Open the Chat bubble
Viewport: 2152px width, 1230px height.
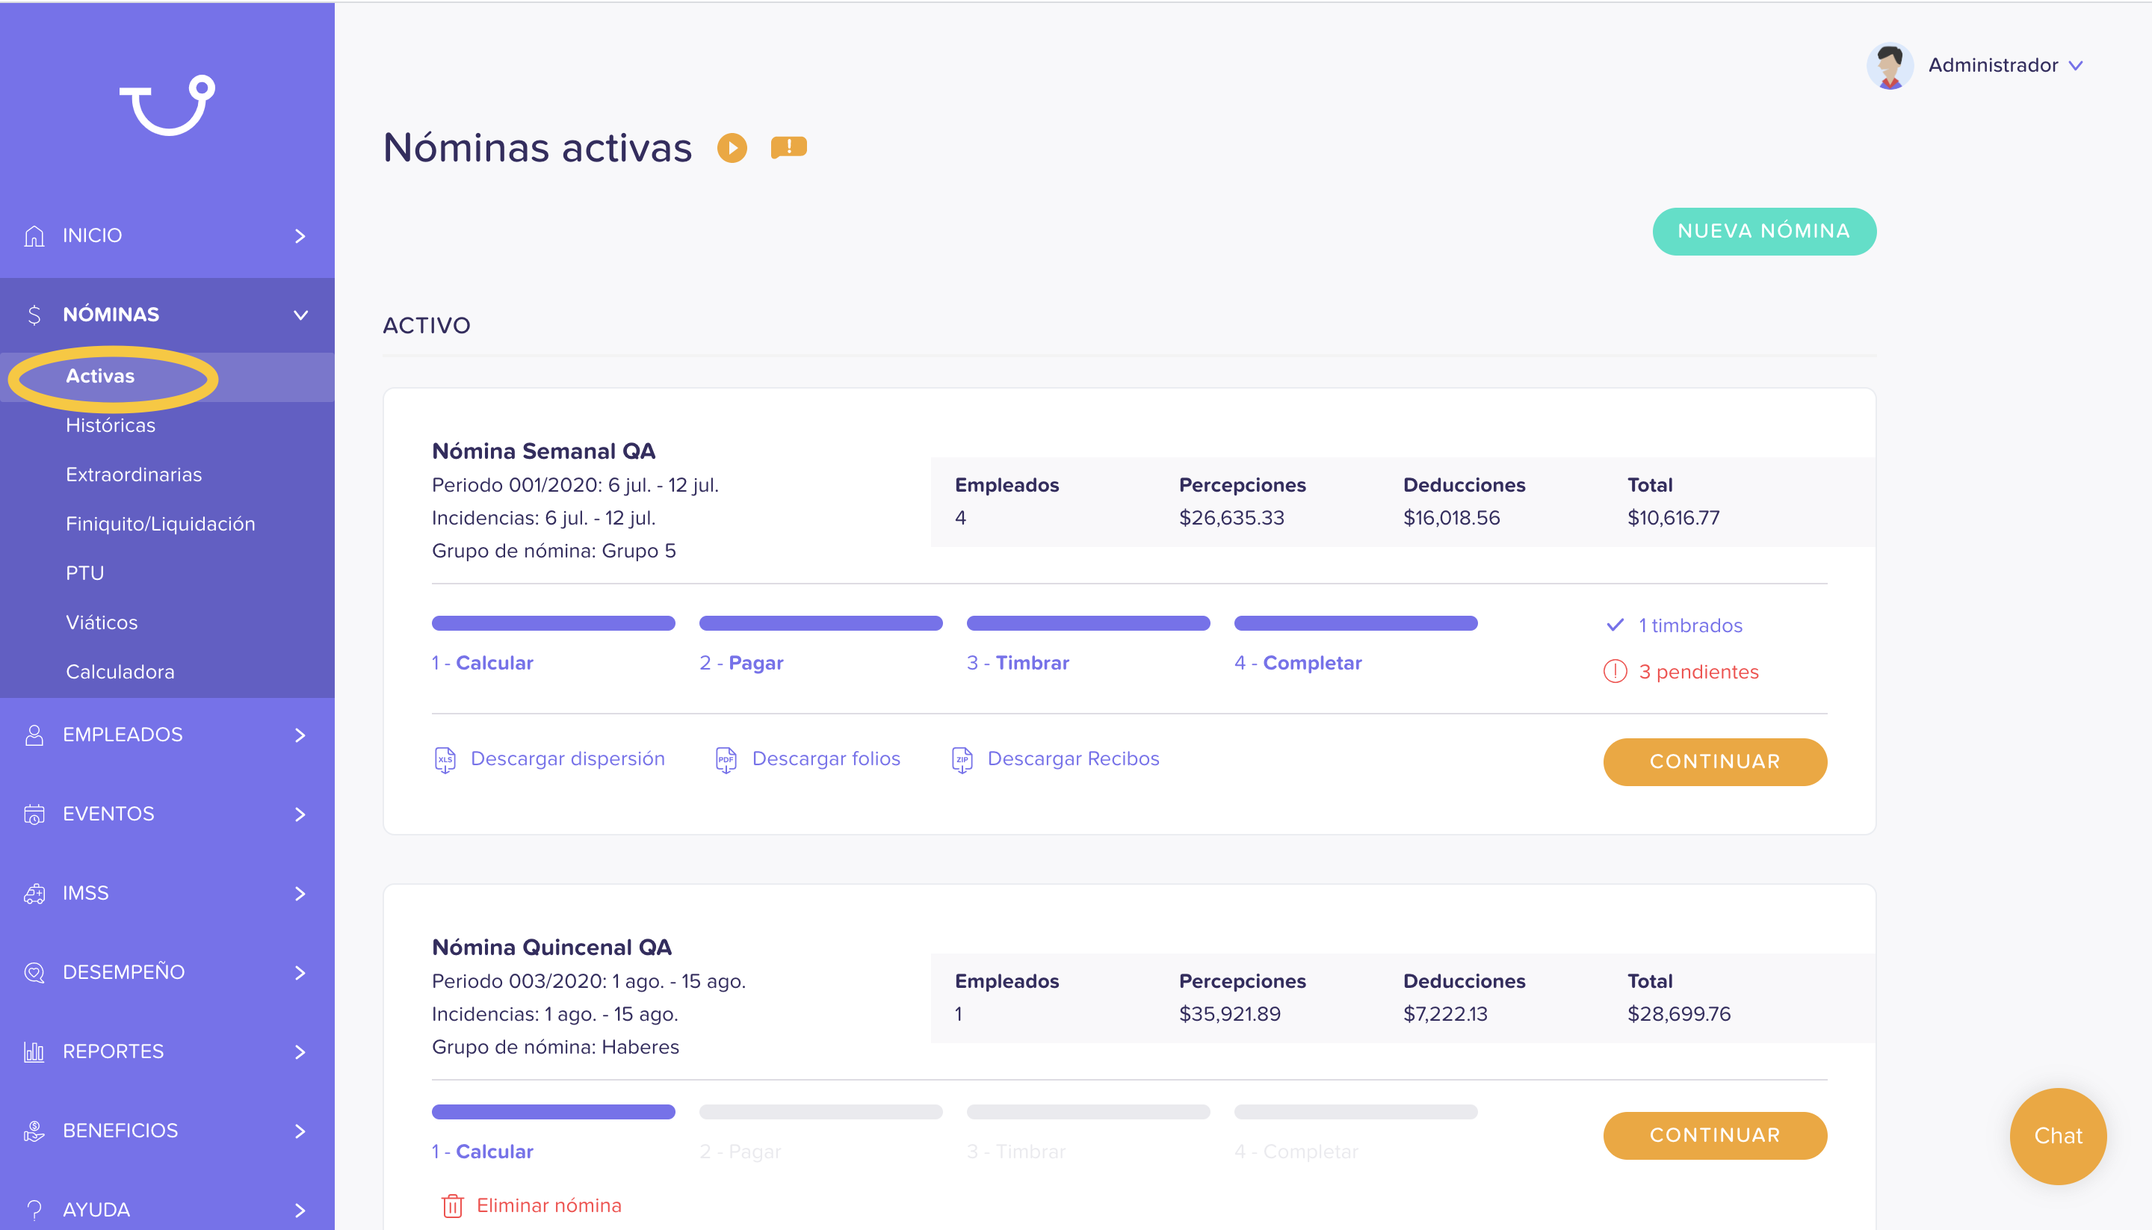tap(2059, 1135)
